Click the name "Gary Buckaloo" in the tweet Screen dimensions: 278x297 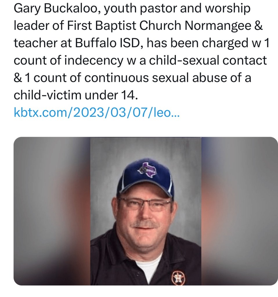coord(55,9)
